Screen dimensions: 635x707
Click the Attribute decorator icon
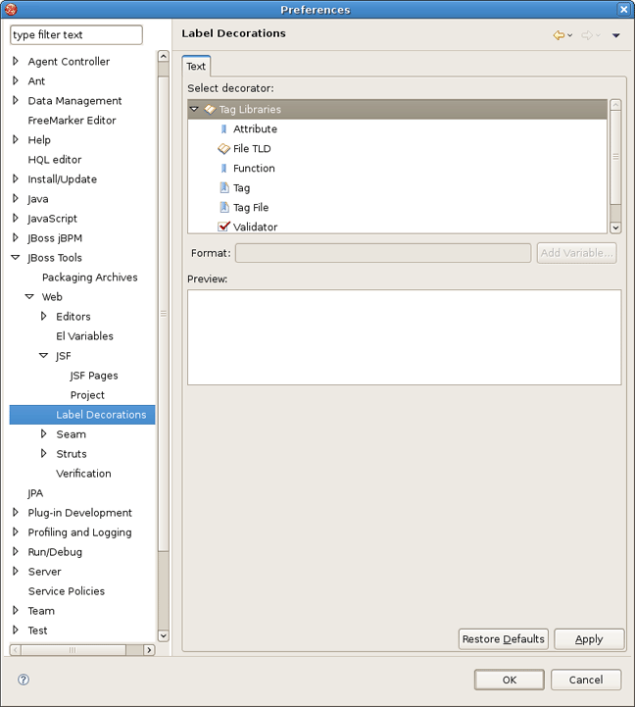[223, 129]
